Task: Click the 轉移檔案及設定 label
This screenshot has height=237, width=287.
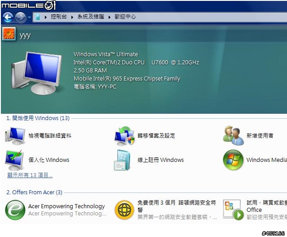Action: pyautogui.click(x=156, y=136)
